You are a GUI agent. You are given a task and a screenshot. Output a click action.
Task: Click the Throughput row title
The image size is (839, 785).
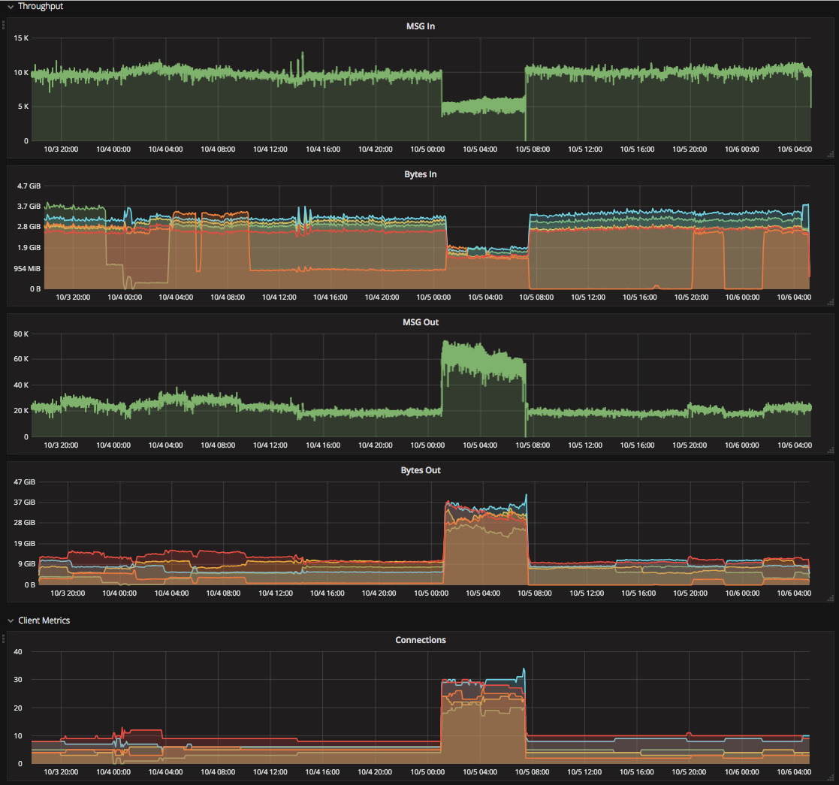point(41,7)
